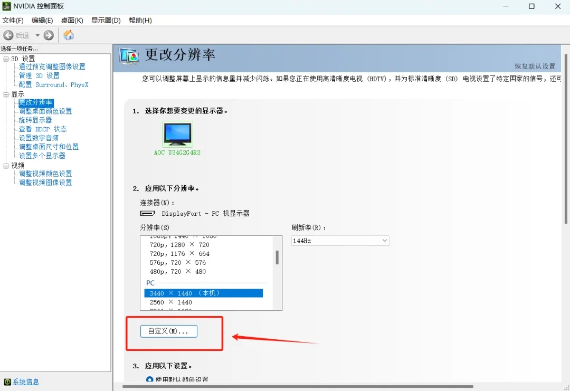
Task: Click the Forward arrow toolbar icon
Action: coord(49,35)
